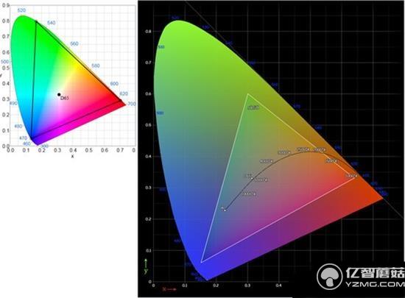
Task: Click the green arrow y-axis indicator
Action: [146, 266]
